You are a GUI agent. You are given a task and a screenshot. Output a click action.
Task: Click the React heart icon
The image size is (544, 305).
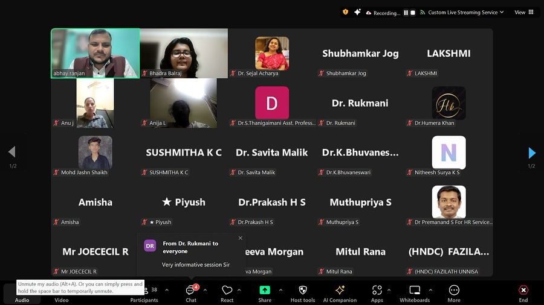coord(227,292)
